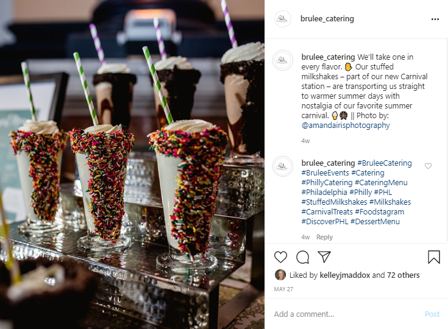The height and width of the screenshot is (329, 448).
Task: Reply to the hashtag comment
Action: (324, 237)
